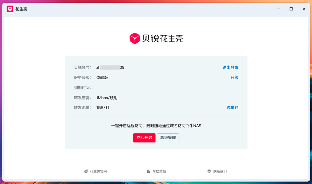Click the 转发带宽 label
312x184 pixels.
coord(83,98)
